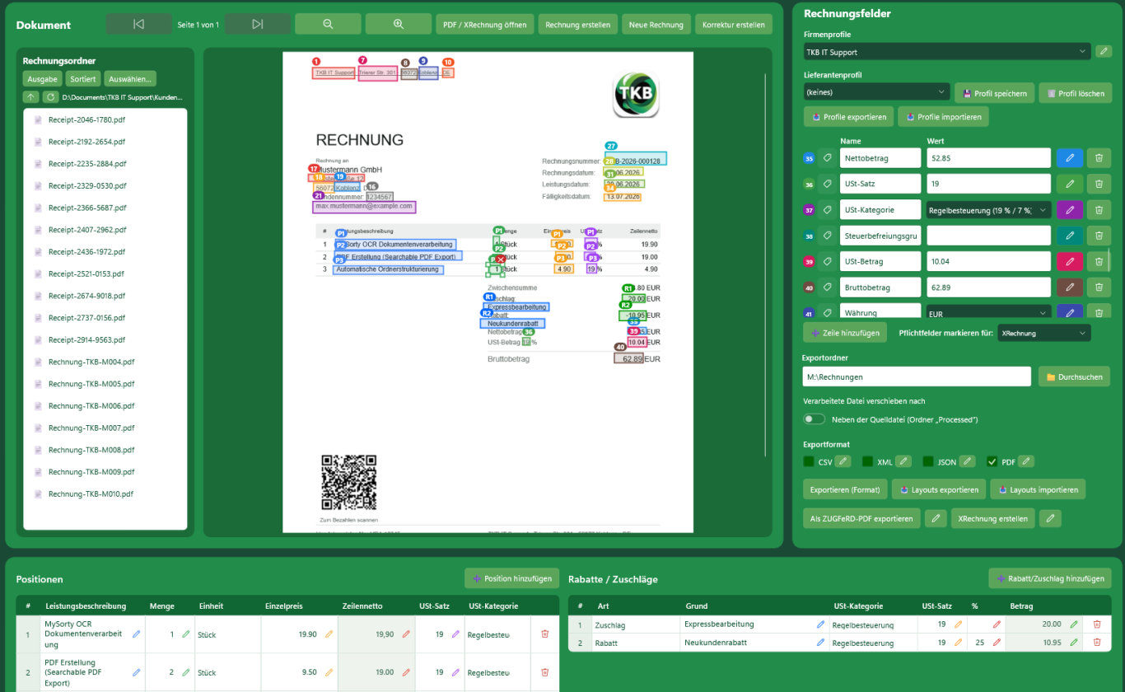The height and width of the screenshot is (692, 1125).
Task: Enable the XML export format checkbox
Action: [867, 461]
